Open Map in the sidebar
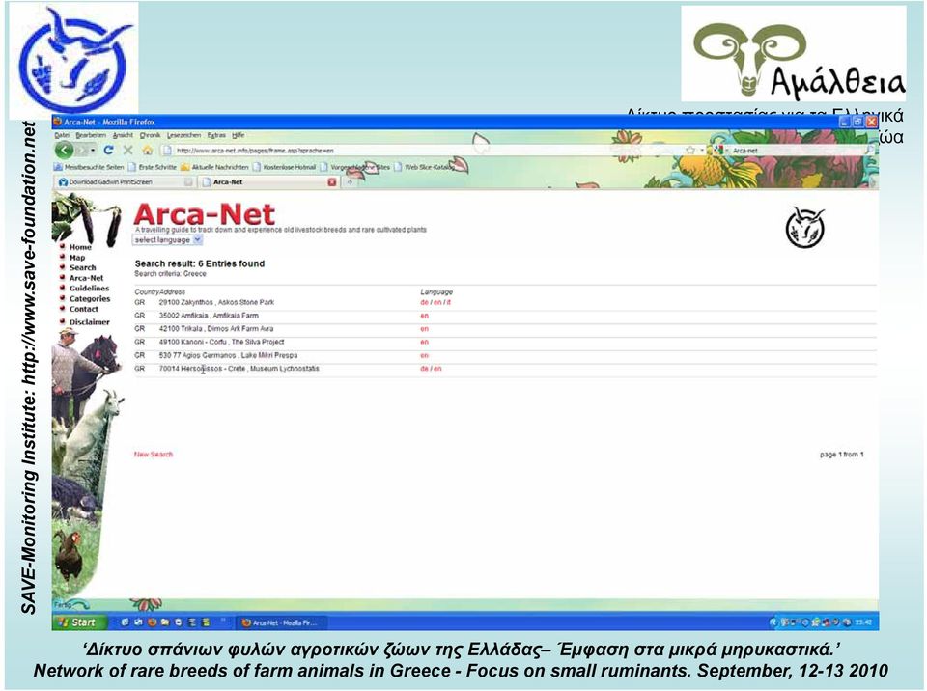This screenshot has height=691, width=927. point(77,258)
